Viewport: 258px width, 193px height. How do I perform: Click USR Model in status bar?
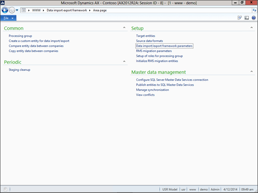coord(170,189)
